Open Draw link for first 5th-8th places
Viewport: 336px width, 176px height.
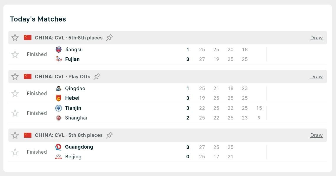click(x=316, y=38)
